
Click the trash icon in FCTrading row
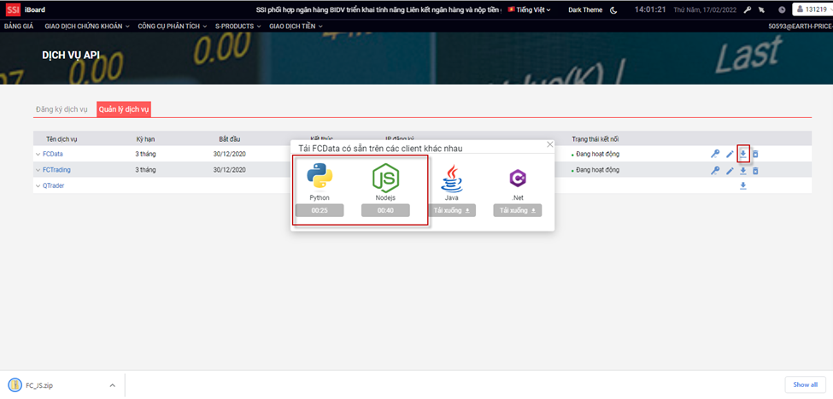(x=755, y=171)
